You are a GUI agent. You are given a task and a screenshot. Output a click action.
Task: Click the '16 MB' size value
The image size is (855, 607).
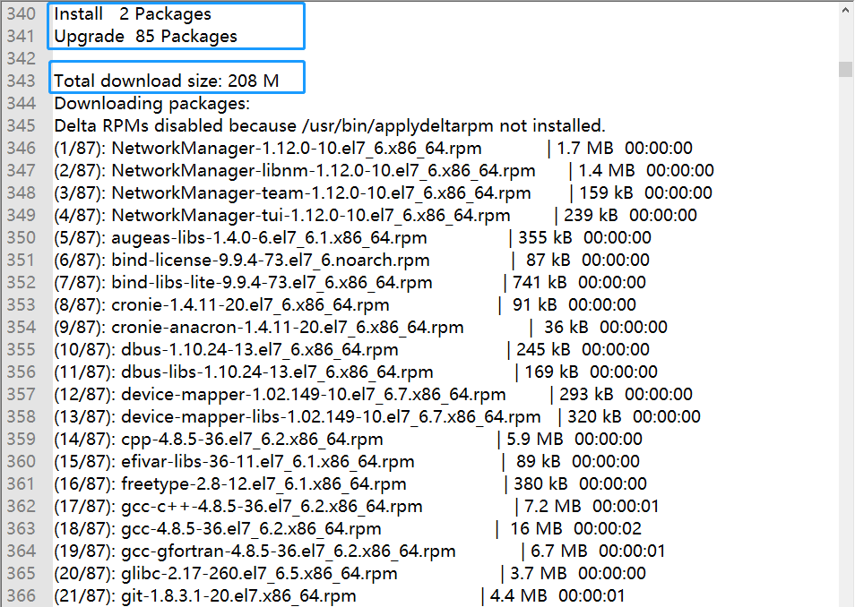point(536,527)
